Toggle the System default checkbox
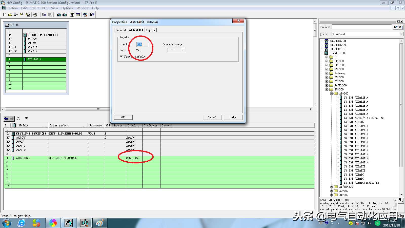 (x=121, y=56)
